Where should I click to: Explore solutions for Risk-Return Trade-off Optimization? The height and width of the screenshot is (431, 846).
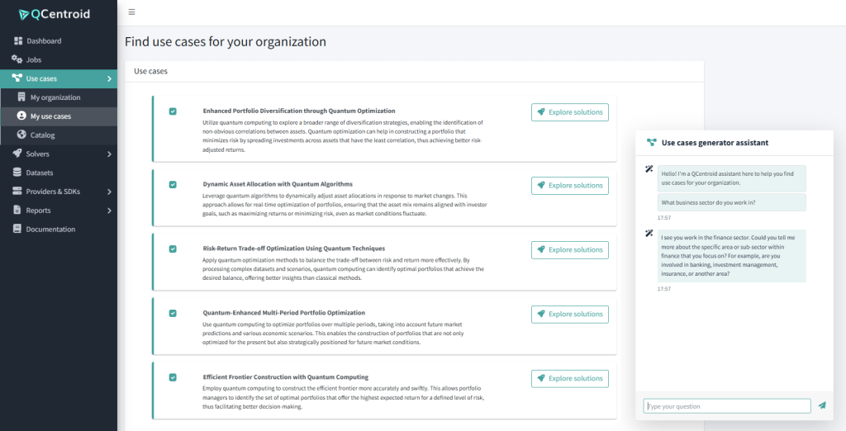pos(569,249)
